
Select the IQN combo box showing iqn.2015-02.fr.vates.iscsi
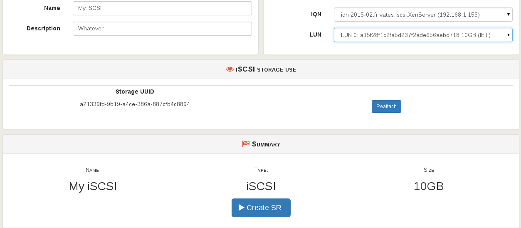pos(423,15)
